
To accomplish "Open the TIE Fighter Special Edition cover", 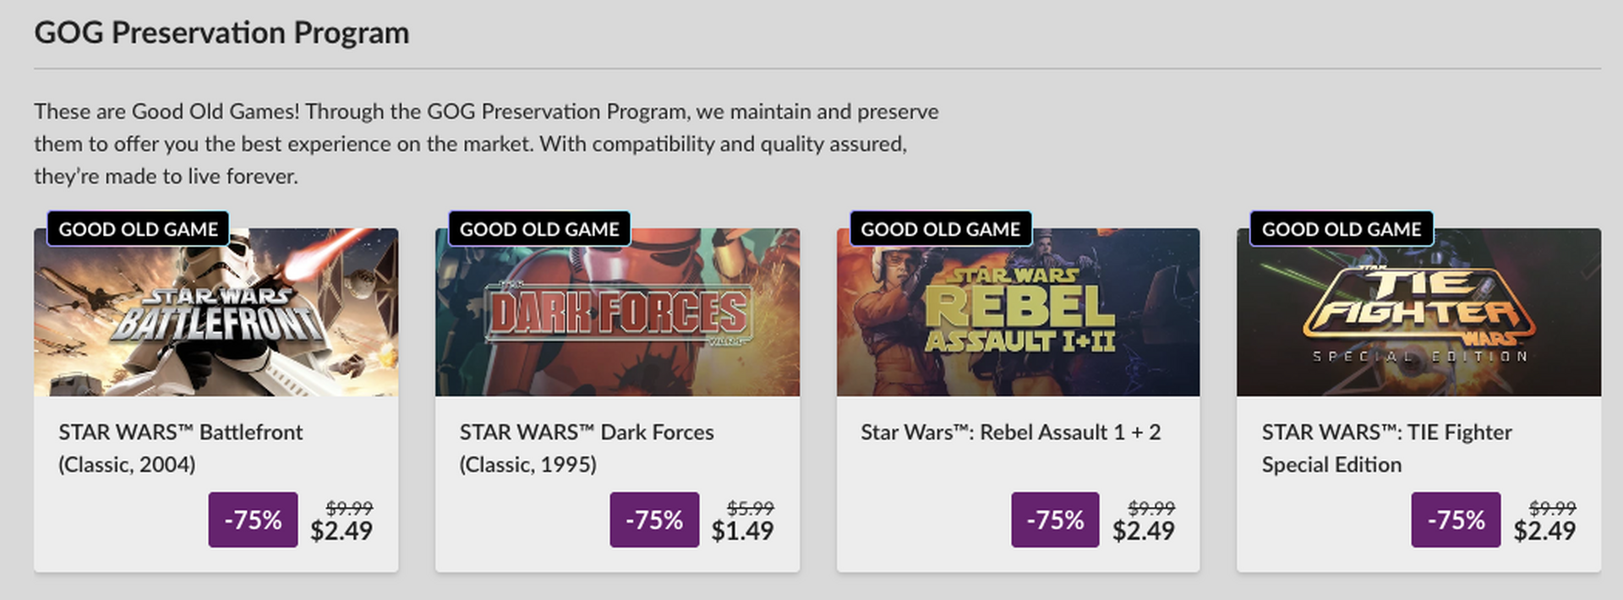I will (1418, 321).
